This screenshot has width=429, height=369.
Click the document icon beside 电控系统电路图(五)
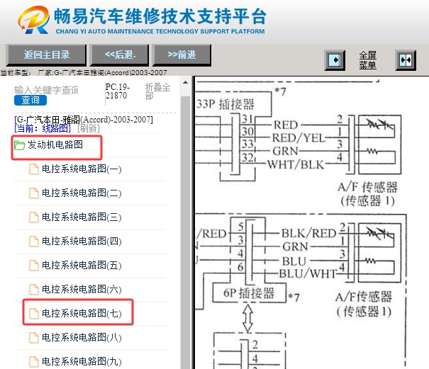34,266
